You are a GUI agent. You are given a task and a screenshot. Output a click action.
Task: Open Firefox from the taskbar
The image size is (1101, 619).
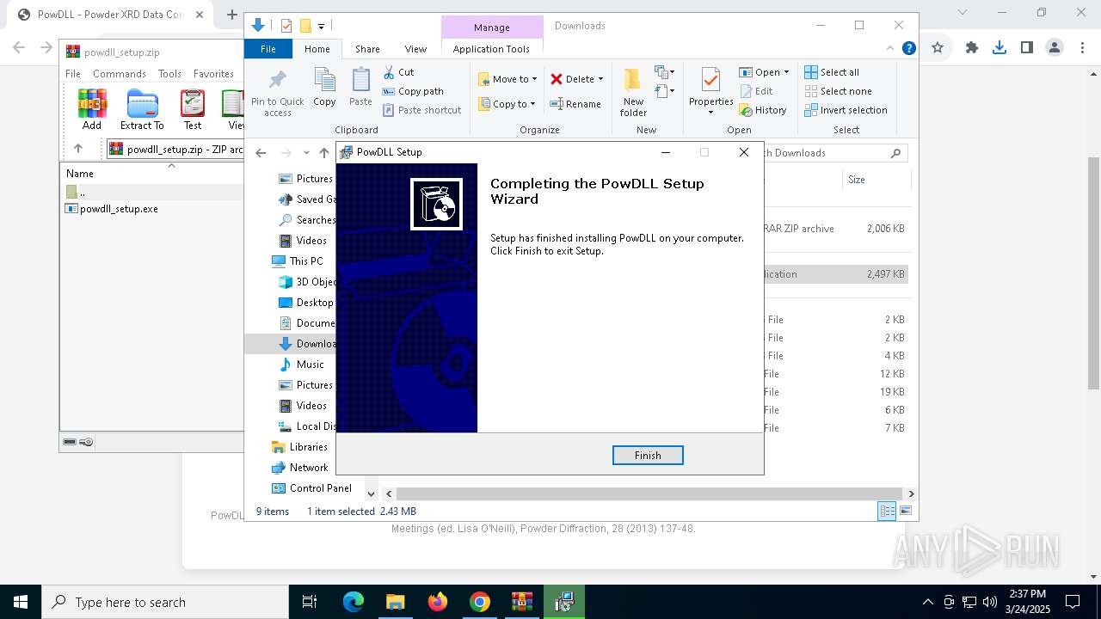(x=438, y=602)
